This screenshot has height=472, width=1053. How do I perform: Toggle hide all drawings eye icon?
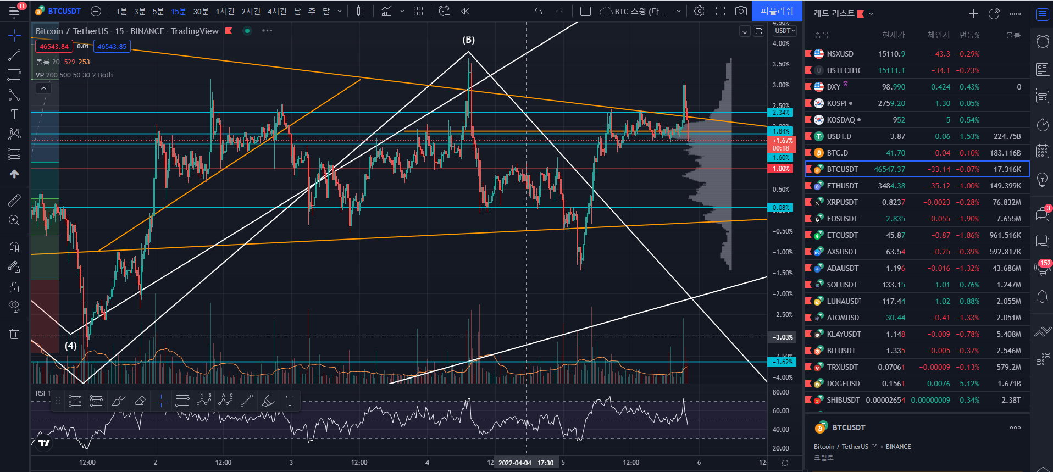click(x=14, y=306)
